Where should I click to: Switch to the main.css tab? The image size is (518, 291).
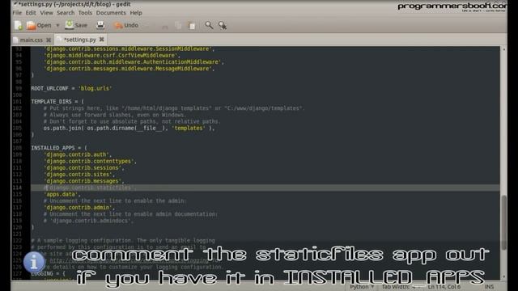(x=32, y=40)
